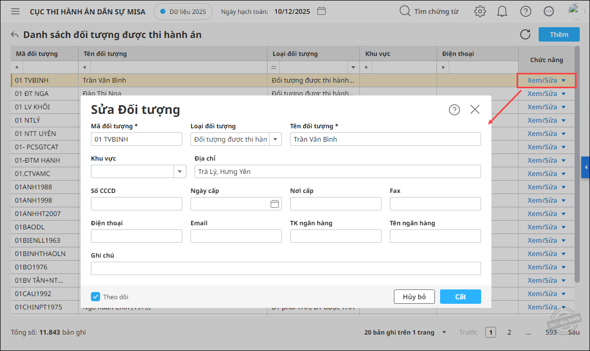Go back using the arrow beside Danh sách
The height and width of the screenshot is (351, 590).
click(x=15, y=34)
